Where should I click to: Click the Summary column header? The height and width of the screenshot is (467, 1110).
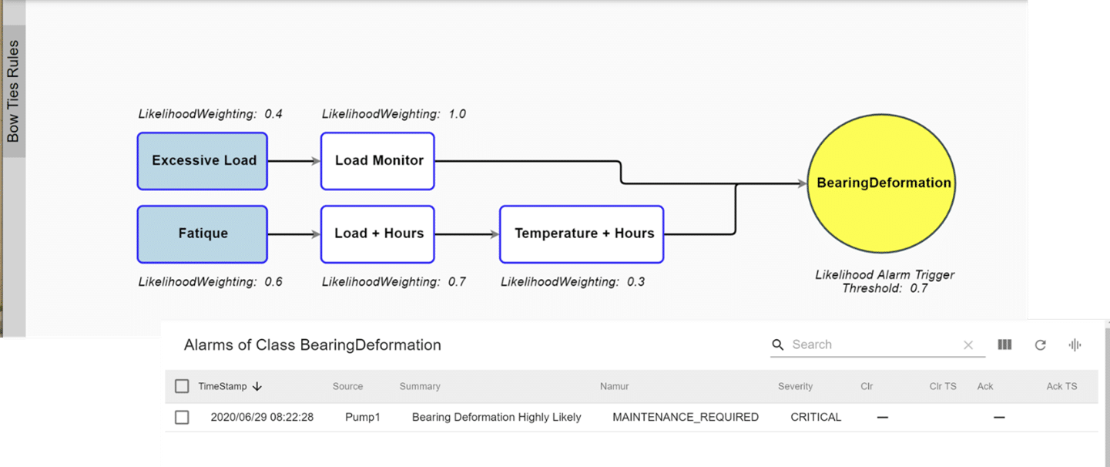[x=420, y=386]
